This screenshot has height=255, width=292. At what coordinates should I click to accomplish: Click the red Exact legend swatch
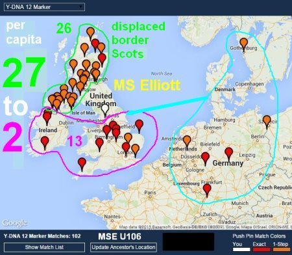point(262,249)
